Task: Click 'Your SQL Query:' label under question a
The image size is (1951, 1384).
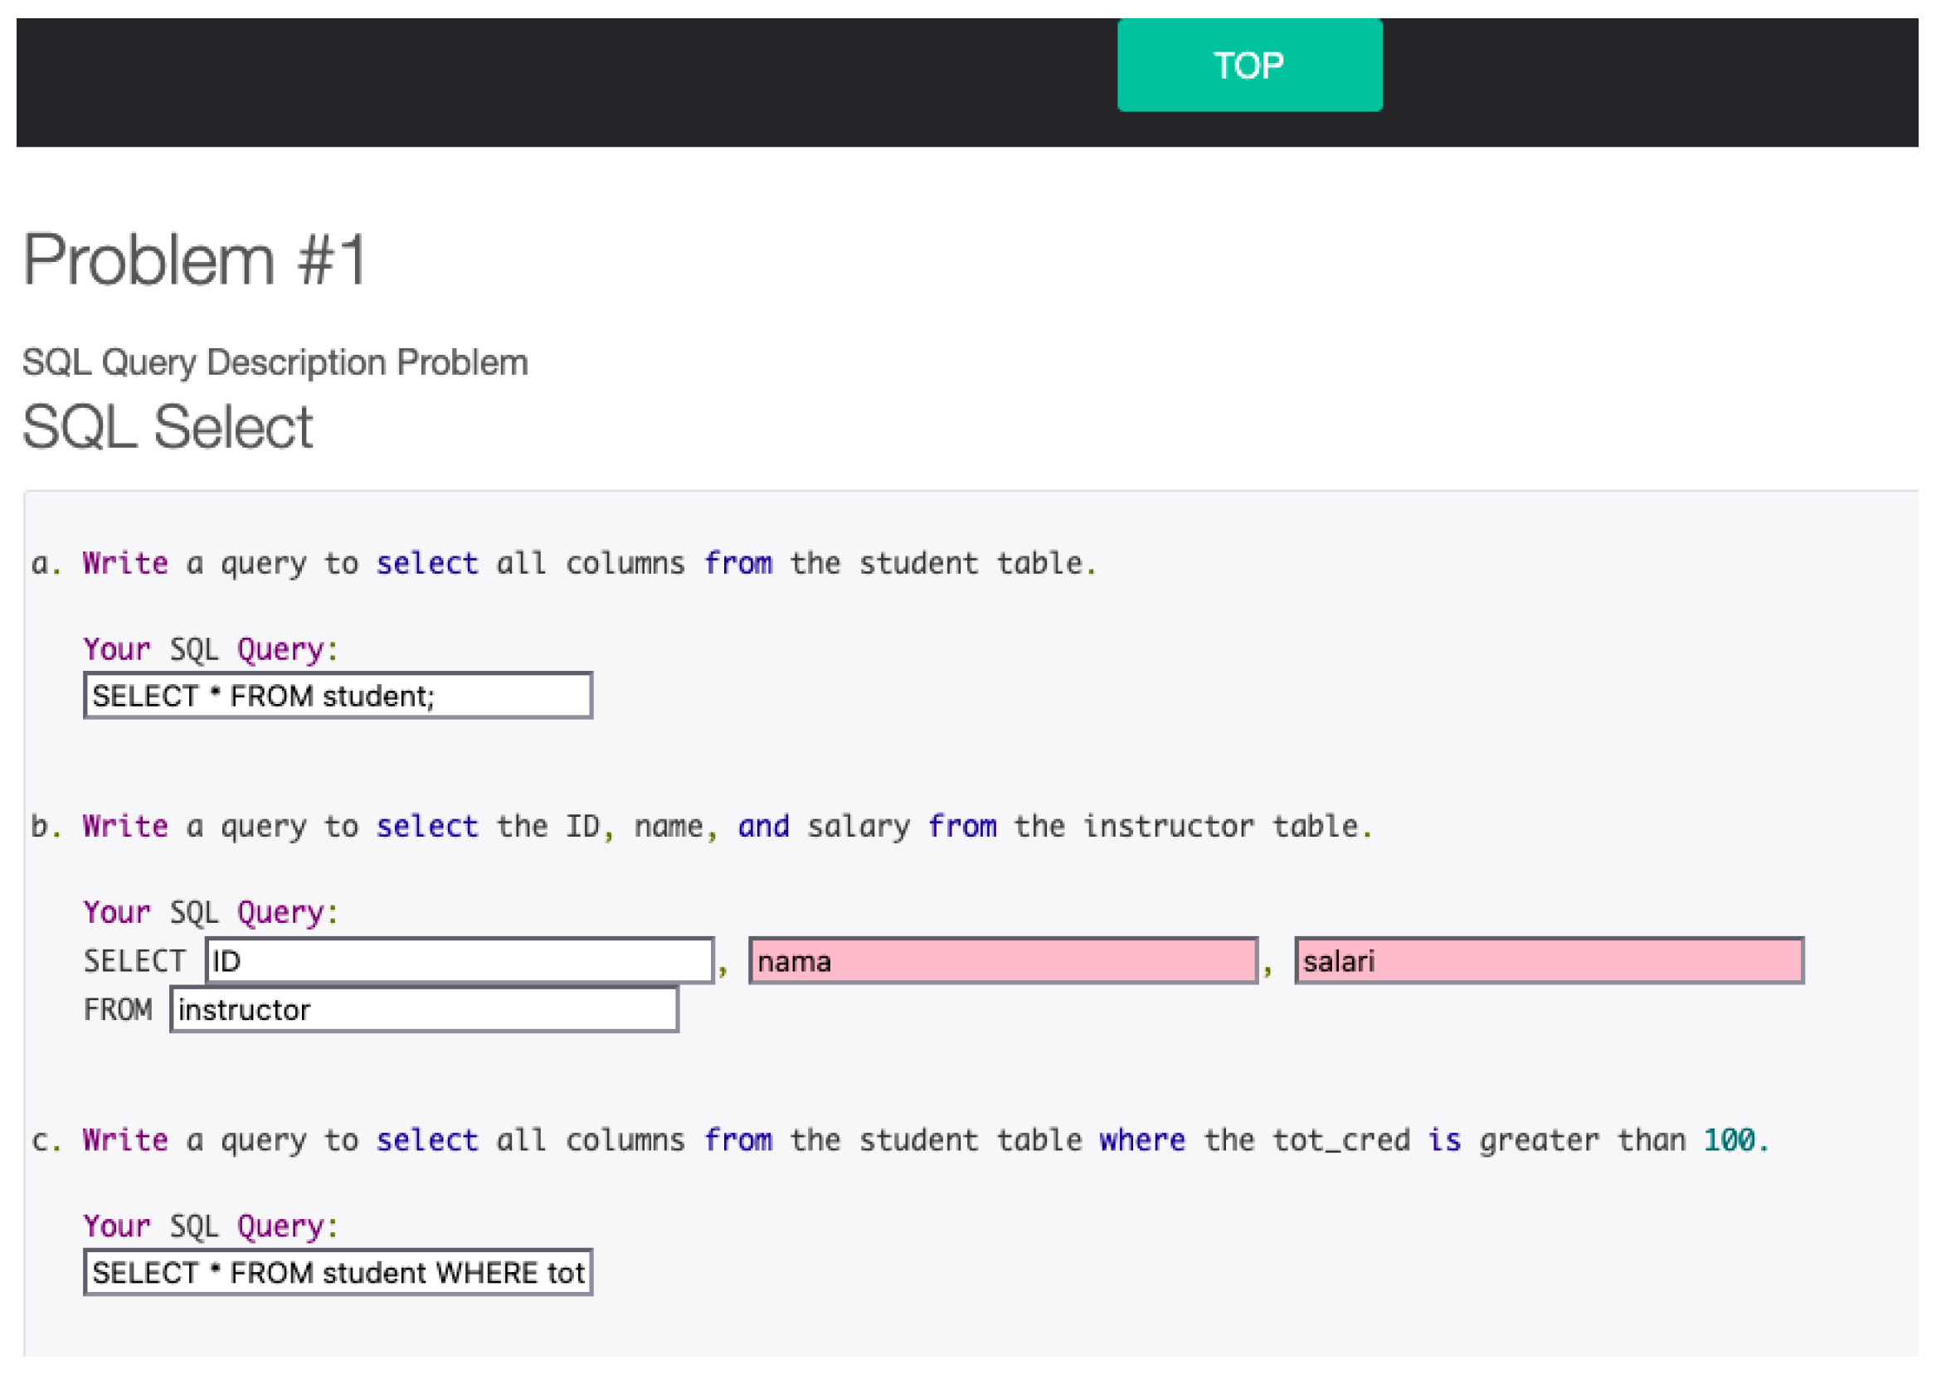Action: [x=211, y=649]
